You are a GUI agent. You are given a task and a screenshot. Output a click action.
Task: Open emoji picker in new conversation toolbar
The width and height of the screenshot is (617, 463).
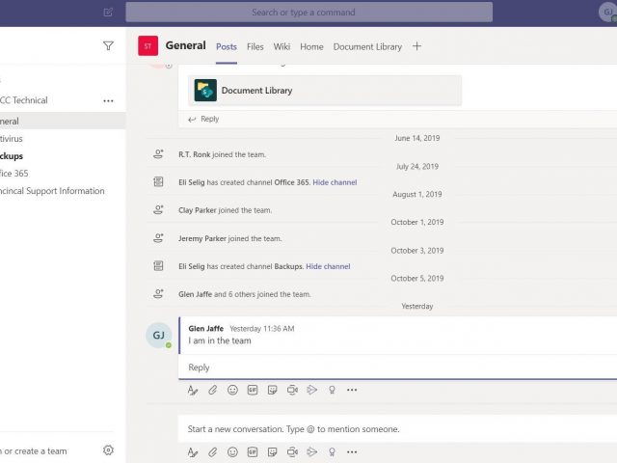(232, 452)
